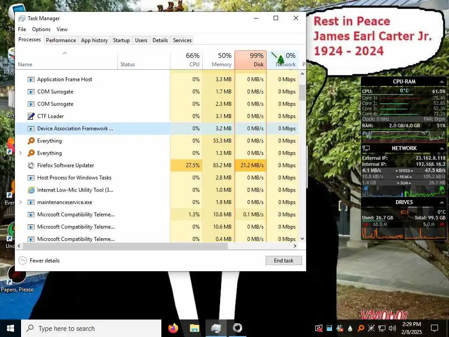Sort processes by Status column
Screen dimensions: 449x337
(144, 60)
